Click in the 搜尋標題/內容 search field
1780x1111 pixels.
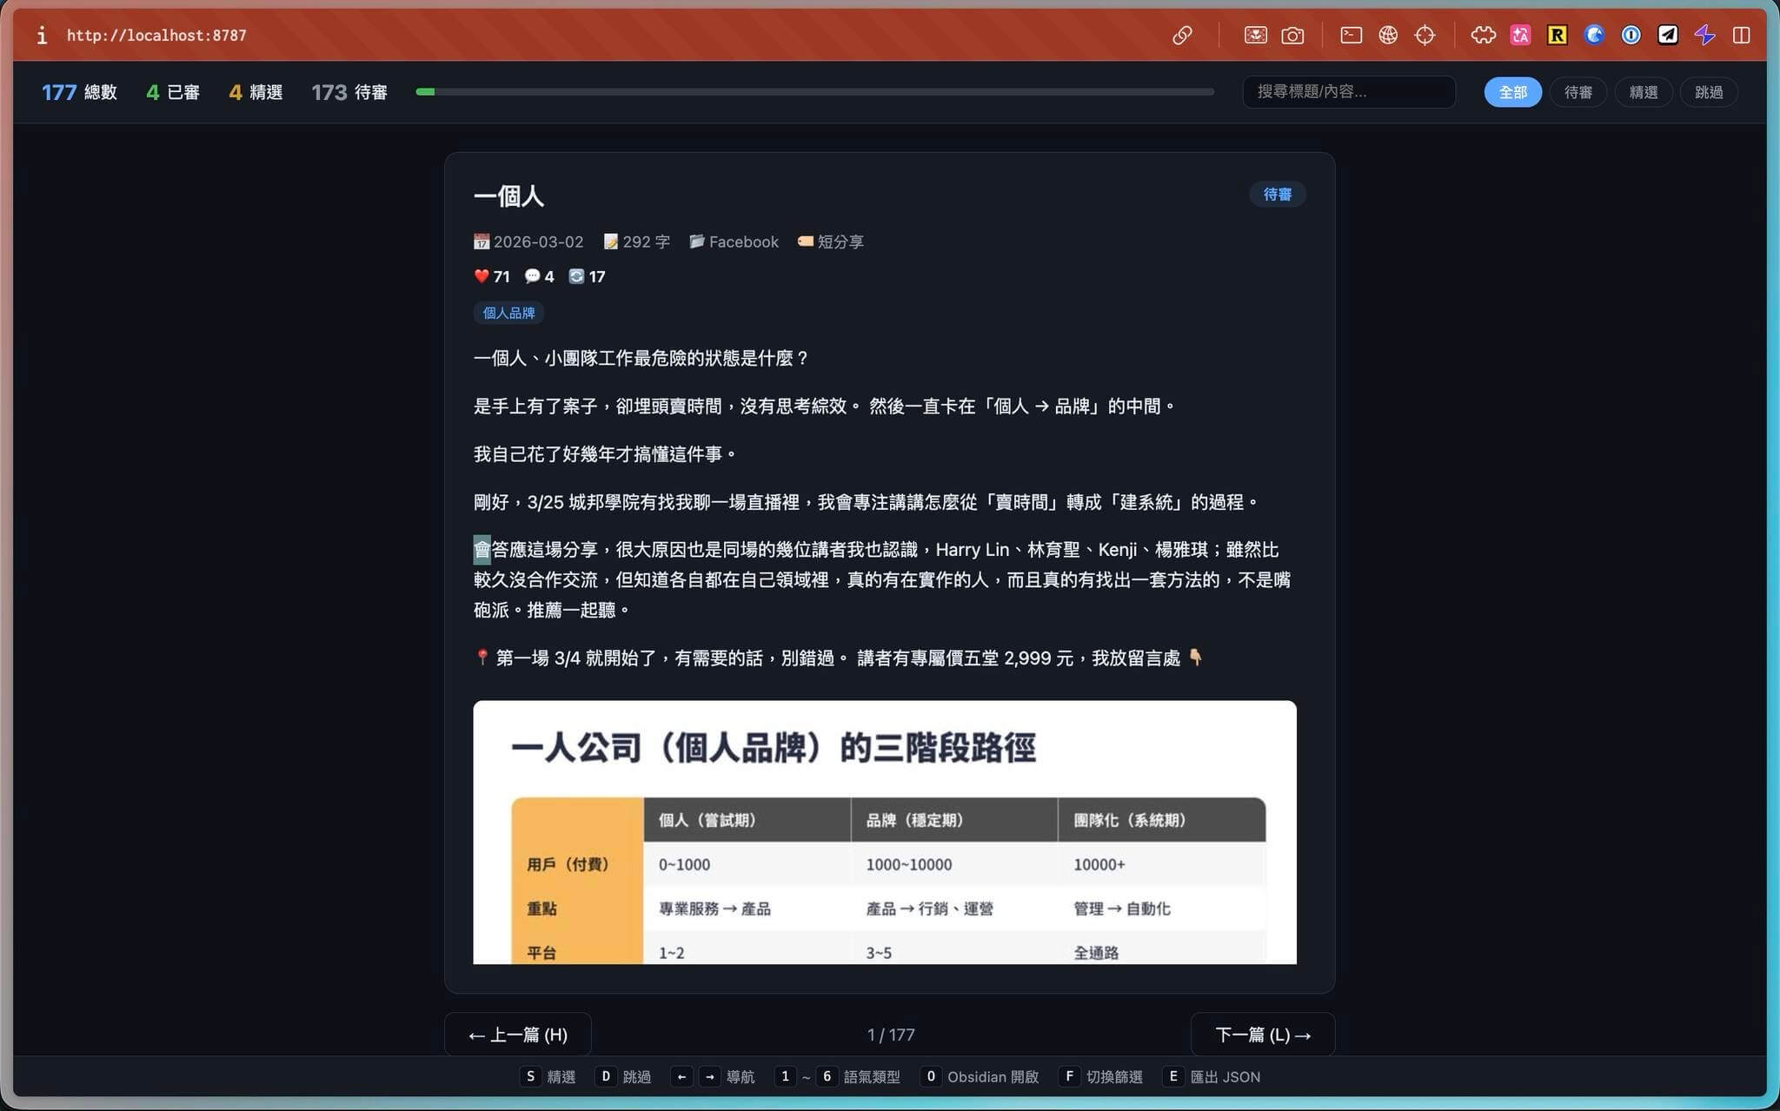pos(1348,92)
